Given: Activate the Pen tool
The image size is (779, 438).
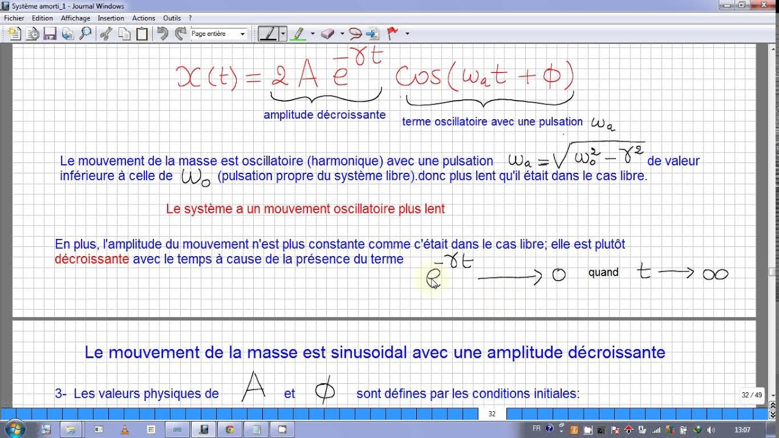Looking at the screenshot, I should (x=268, y=34).
